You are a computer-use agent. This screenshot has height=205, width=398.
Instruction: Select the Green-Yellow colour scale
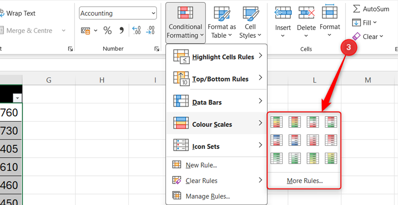point(313,158)
